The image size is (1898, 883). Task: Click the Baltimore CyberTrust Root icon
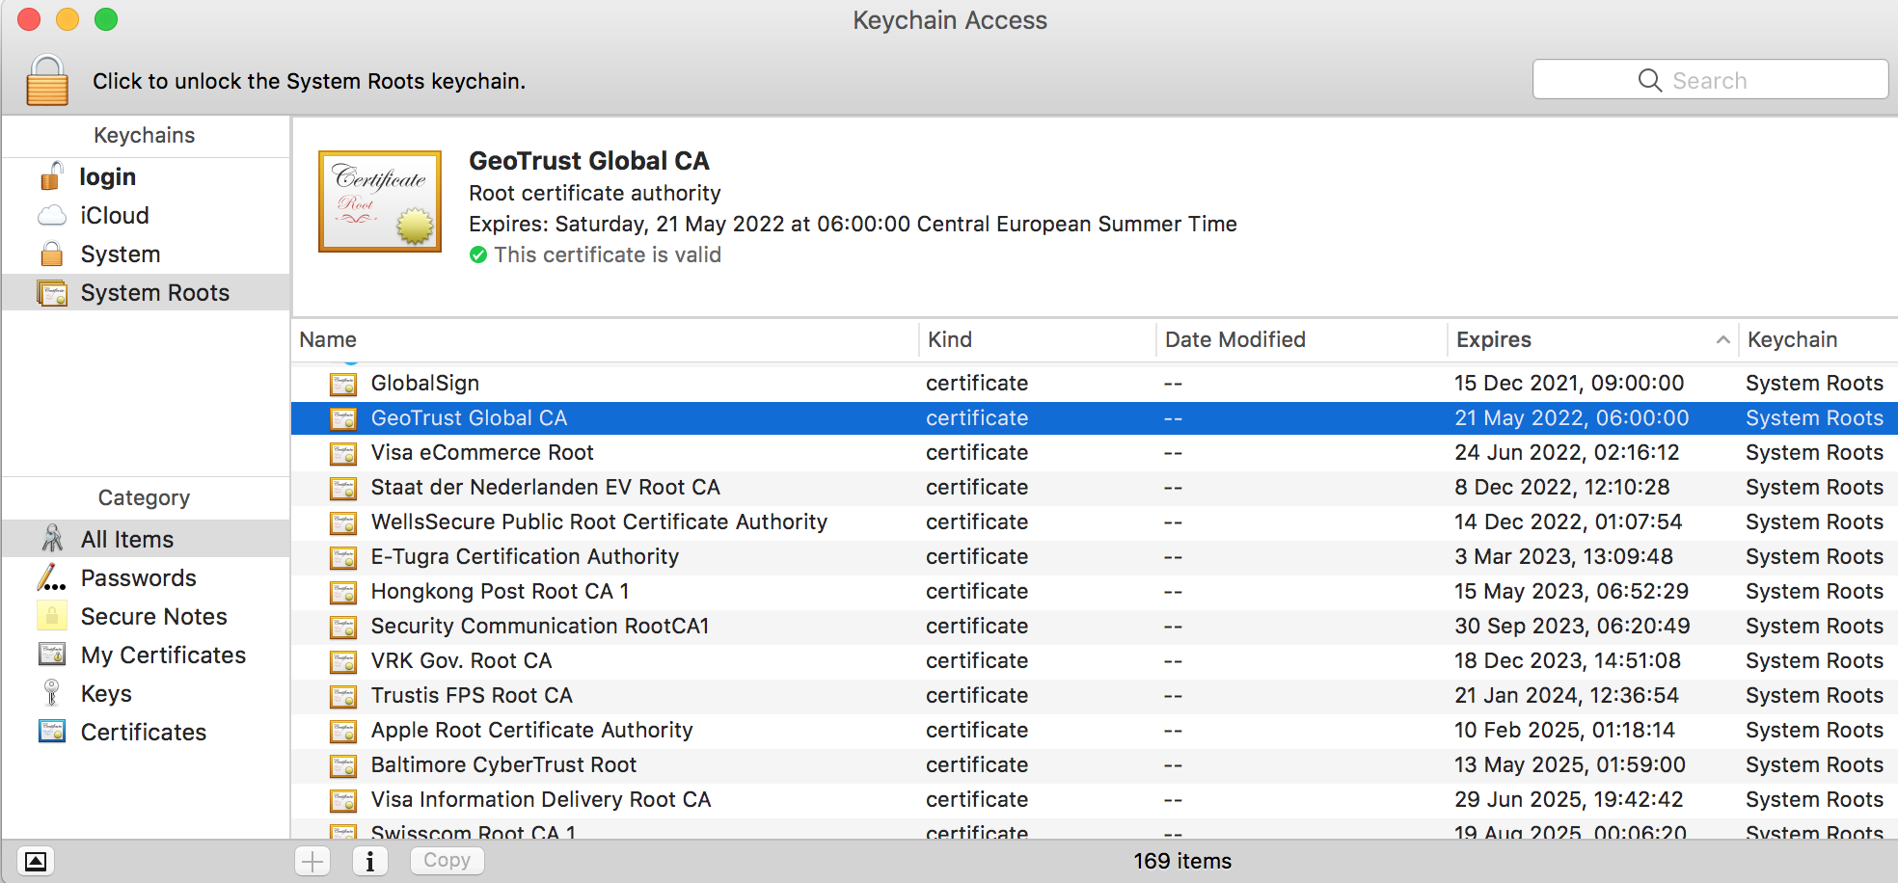tap(343, 765)
